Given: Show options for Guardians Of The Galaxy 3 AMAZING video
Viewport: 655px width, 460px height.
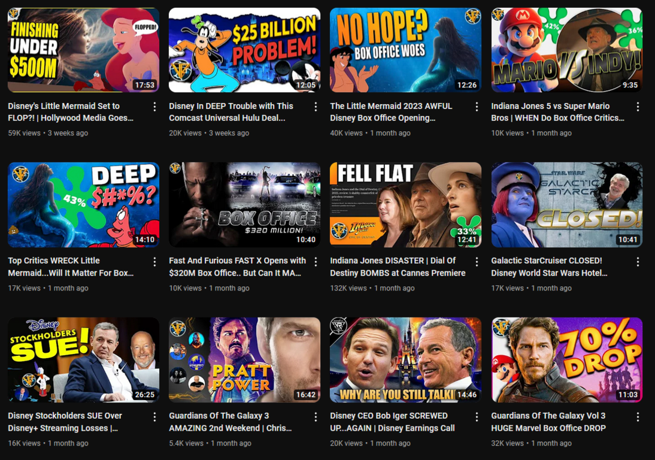Looking at the screenshot, I should coord(316,417).
